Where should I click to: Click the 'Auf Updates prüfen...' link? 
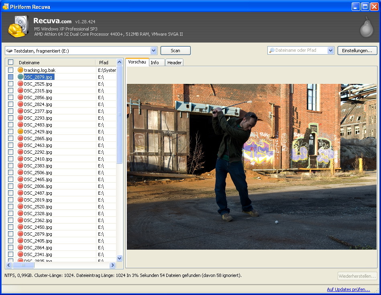(x=348, y=289)
